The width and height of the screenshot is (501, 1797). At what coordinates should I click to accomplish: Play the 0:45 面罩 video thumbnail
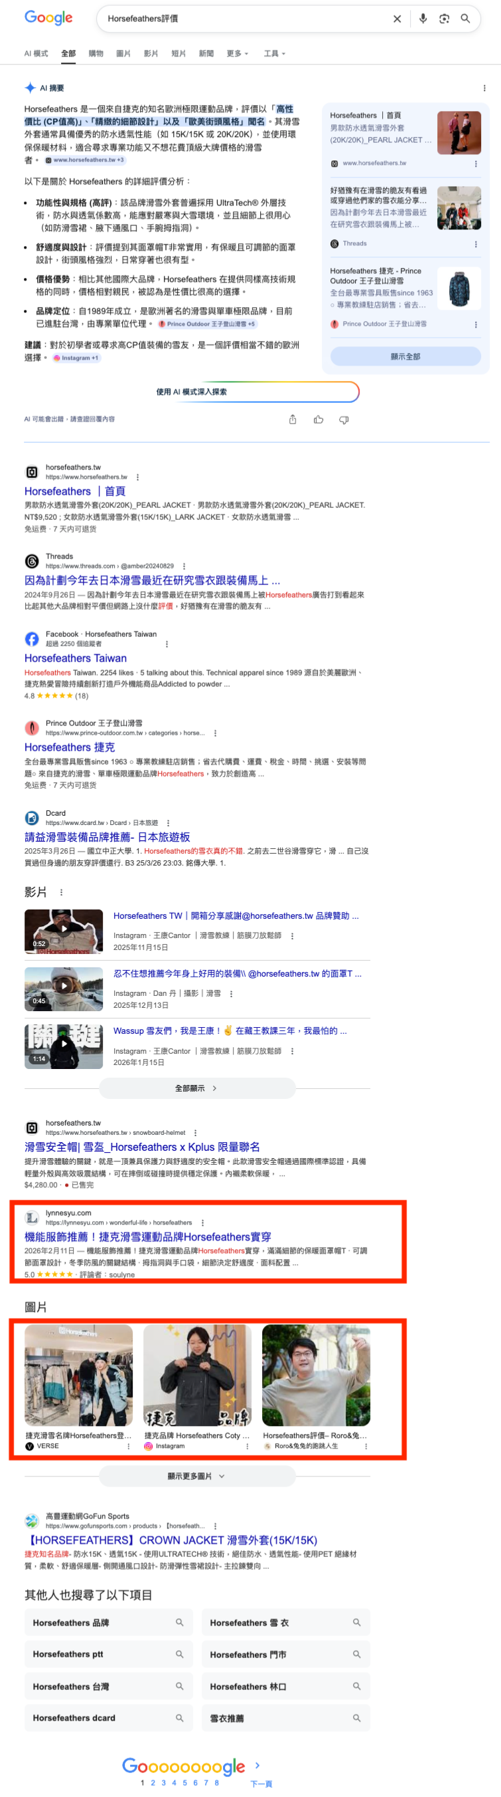coord(63,989)
